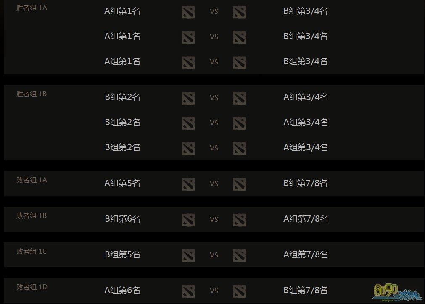Click the right team logo in 败者组 1A match
The height and width of the screenshot is (304, 425).
239,183
